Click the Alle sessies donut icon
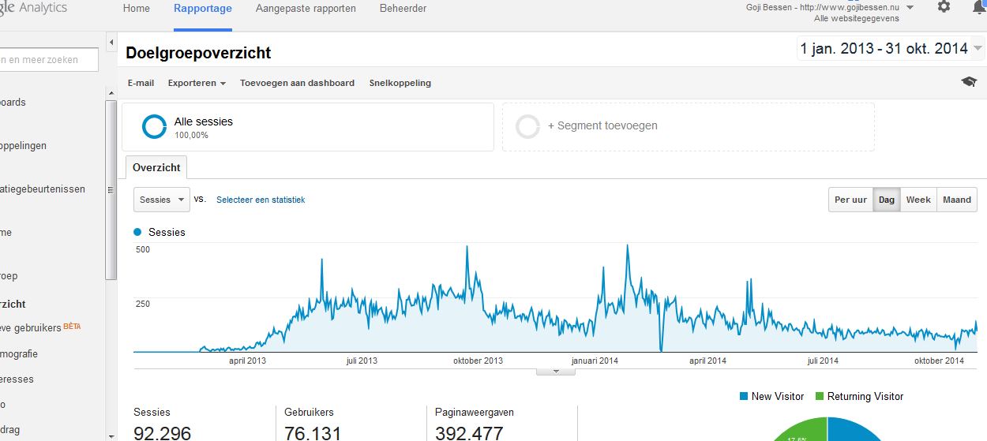 (x=154, y=127)
